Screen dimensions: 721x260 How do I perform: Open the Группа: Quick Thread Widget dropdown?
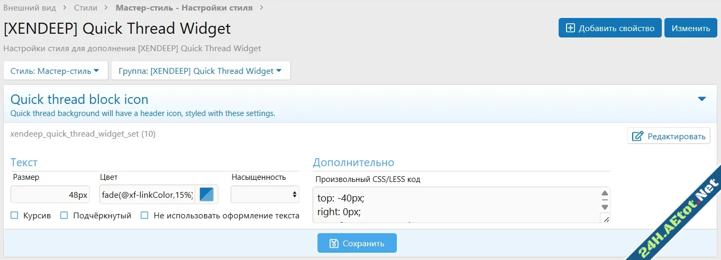click(x=200, y=71)
